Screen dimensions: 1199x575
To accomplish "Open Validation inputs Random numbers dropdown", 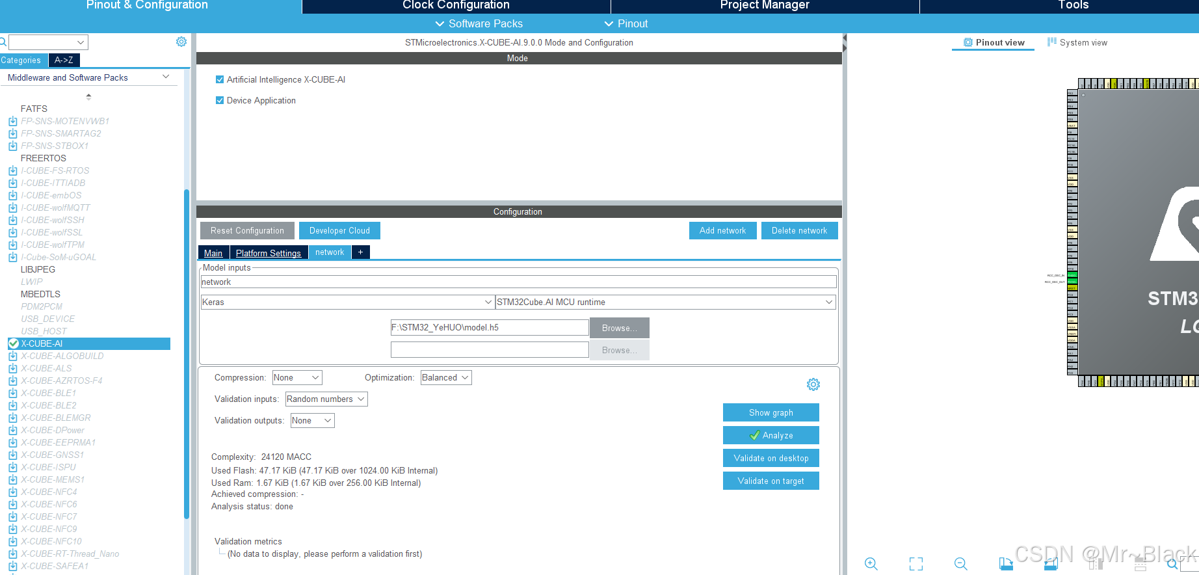I will [326, 399].
